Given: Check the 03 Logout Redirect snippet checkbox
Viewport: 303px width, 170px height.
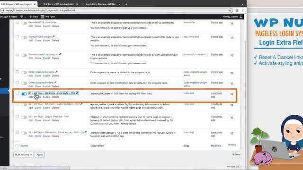Looking at the screenshot, I should tap(17, 117).
